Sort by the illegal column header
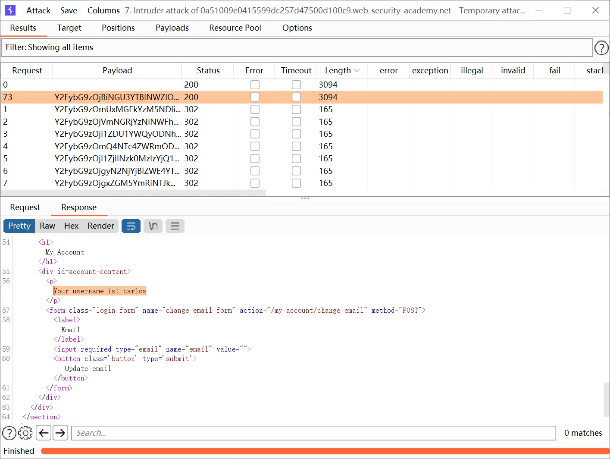This screenshot has width=610, height=459. pyautogui.click(x=472, y=71)
